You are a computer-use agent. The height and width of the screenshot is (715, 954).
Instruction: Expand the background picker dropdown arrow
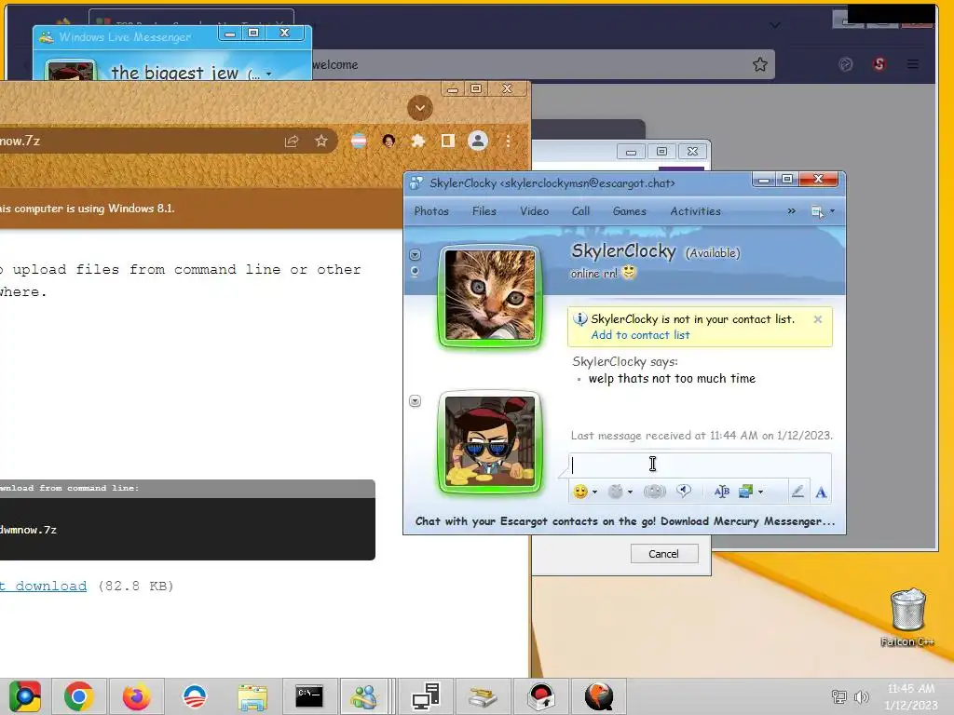click(760, 492)
